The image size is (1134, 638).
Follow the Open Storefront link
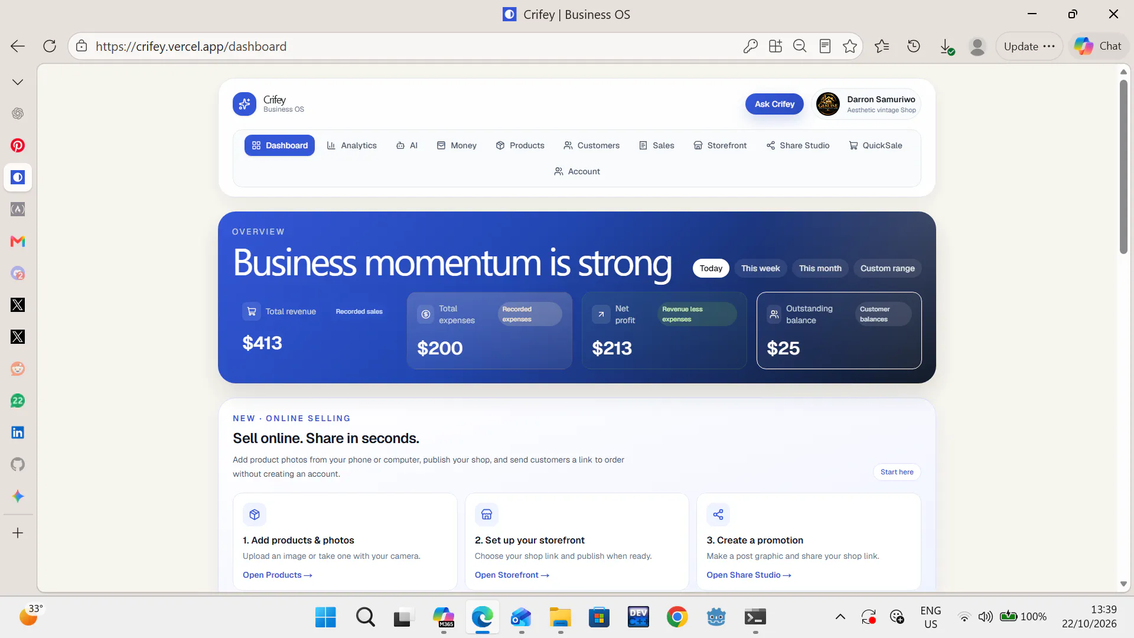[x=512, y=575]
